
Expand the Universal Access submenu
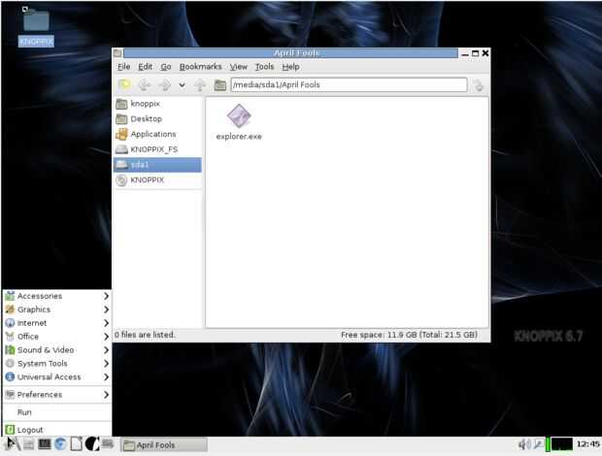coord(57,377)
